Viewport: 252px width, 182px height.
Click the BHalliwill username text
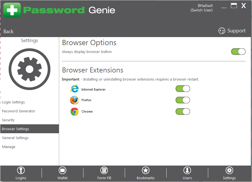205,6
